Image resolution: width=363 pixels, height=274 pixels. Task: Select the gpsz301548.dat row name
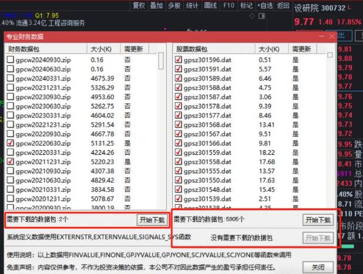[x=207, y=190]
